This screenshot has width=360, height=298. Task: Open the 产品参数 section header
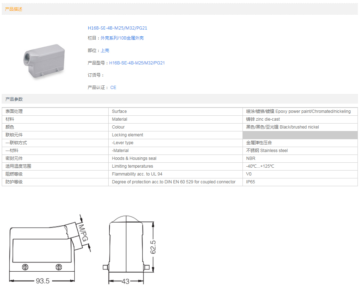14,99
